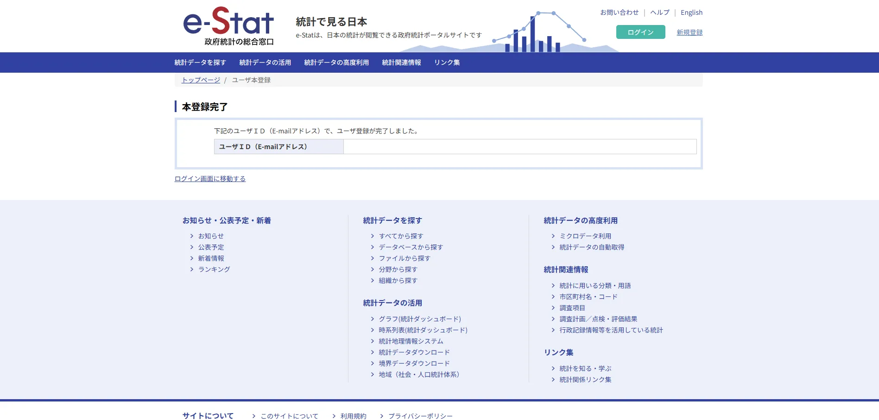Open 統計に用いる分類・用語 link
Screen dimensions: 879x420
594,286
